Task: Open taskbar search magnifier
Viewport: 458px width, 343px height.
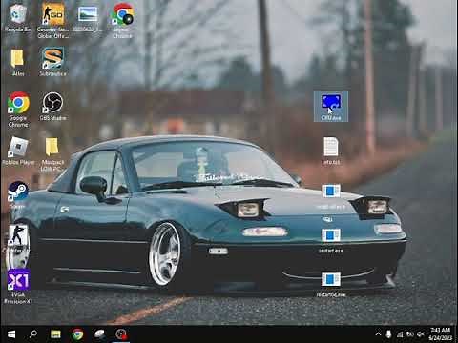Action: pyautogui.click(x=33, y=334)
